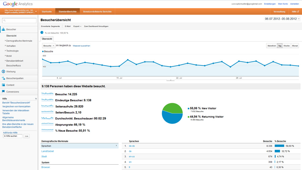Switch graph to Stündlich view
The image size is (302, 170).
[x=271, y=46]
